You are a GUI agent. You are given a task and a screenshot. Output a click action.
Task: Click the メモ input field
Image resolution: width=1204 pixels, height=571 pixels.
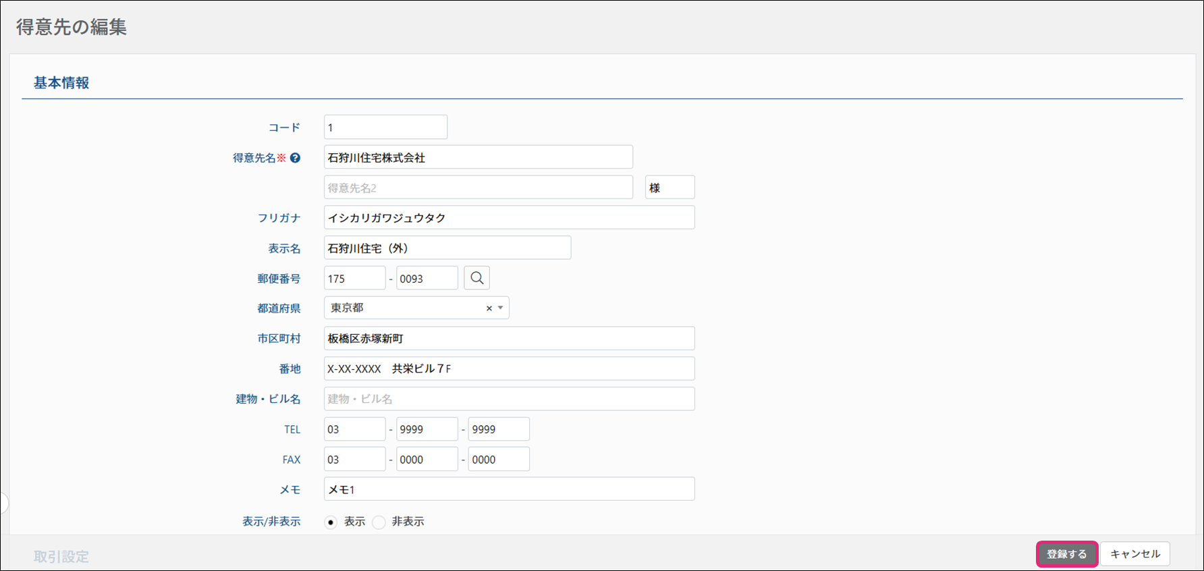point(509,489)
